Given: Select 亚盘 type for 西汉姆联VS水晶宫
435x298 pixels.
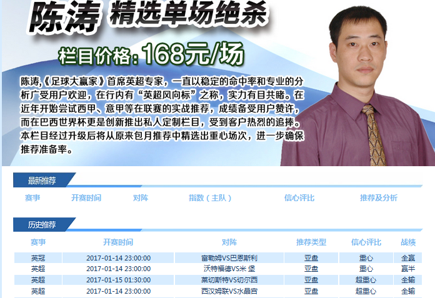Looking at the screenshot, I should 311,291.
